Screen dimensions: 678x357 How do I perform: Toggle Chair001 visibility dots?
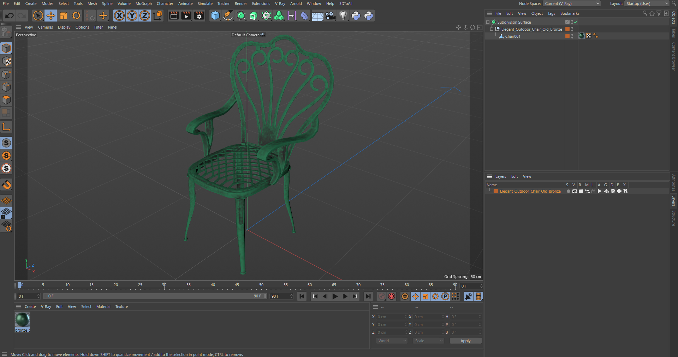(x=572, y=36)
